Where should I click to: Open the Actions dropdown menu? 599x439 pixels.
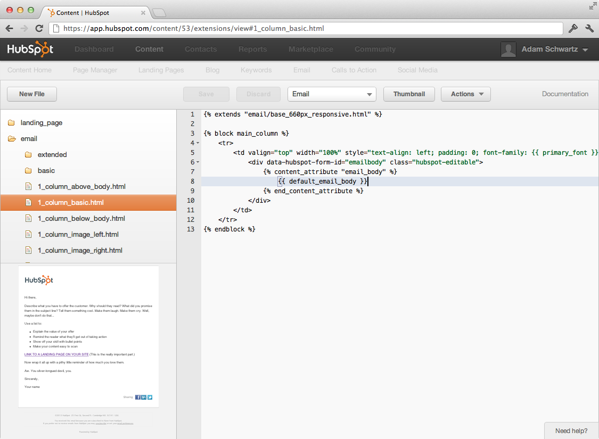pos(465,94)
